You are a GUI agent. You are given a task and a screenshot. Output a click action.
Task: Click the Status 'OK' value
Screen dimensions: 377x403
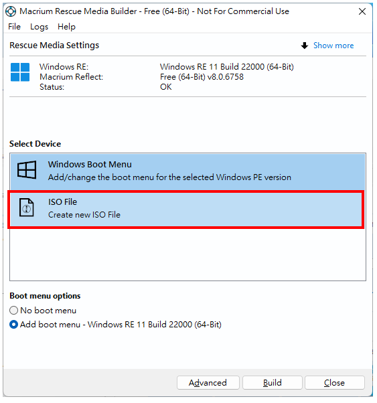(166, 87)
